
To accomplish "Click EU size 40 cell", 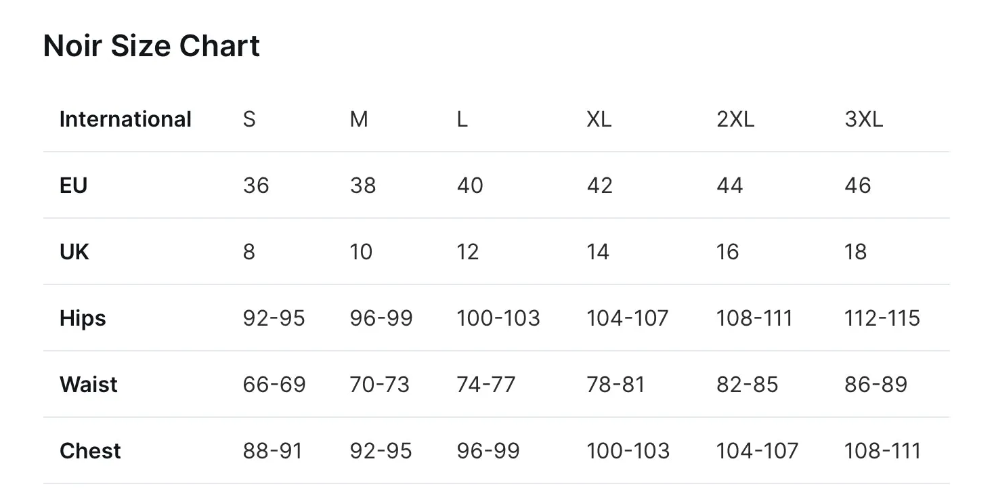I will click(x=470, y=186).
